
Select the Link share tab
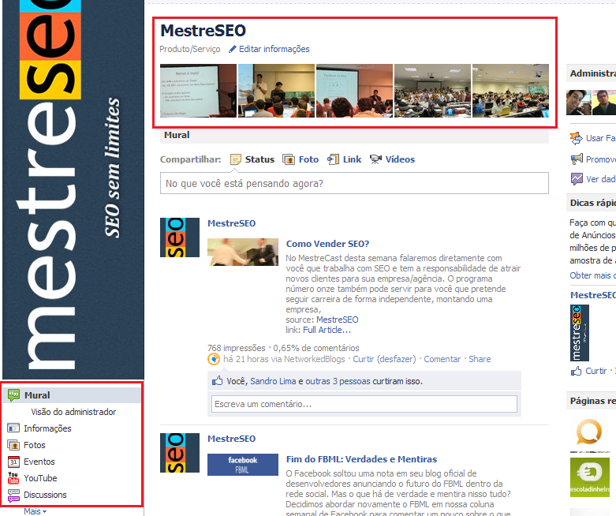(x=345, y=159)
